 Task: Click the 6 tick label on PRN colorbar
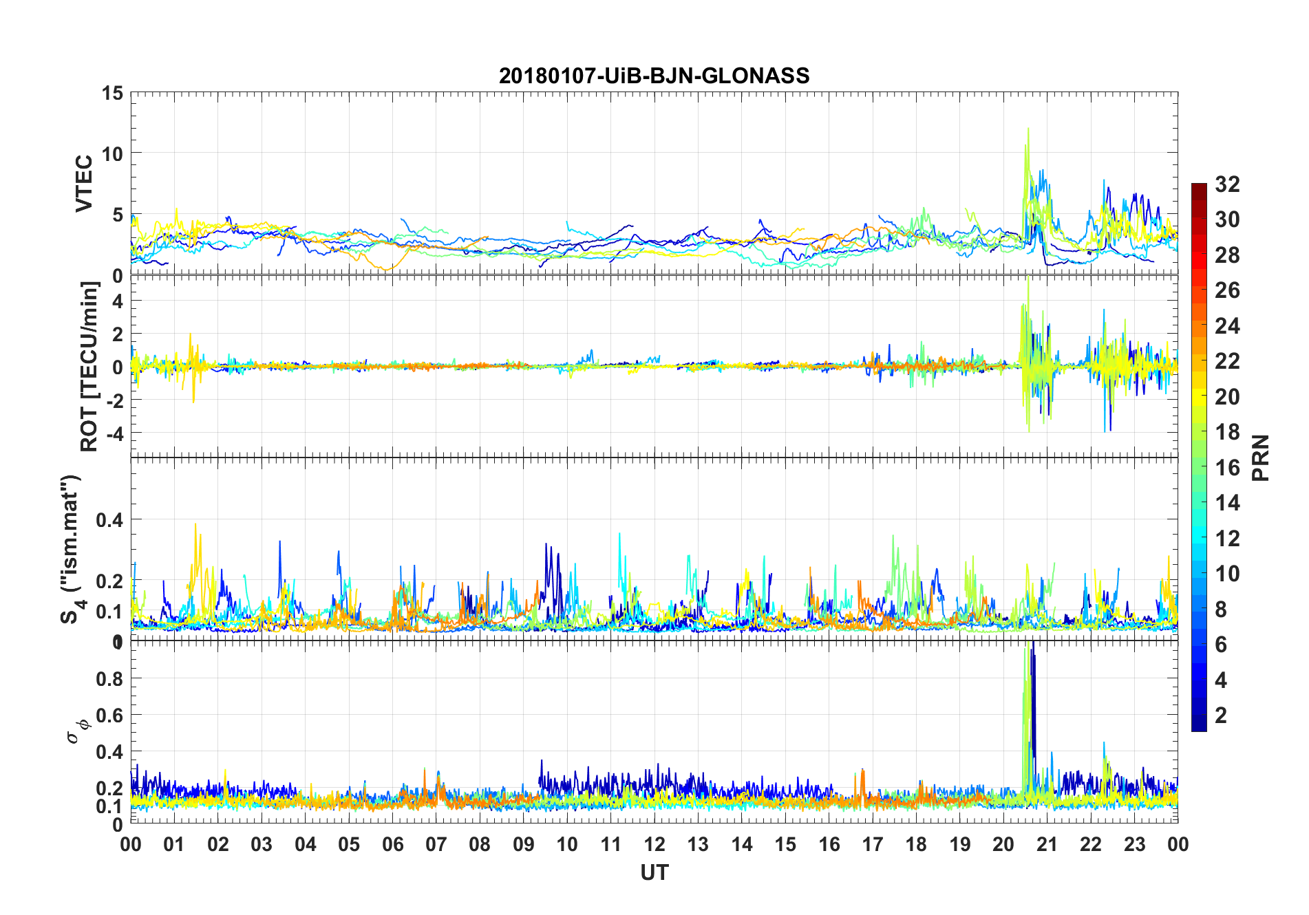click(x=1221, y=644)
